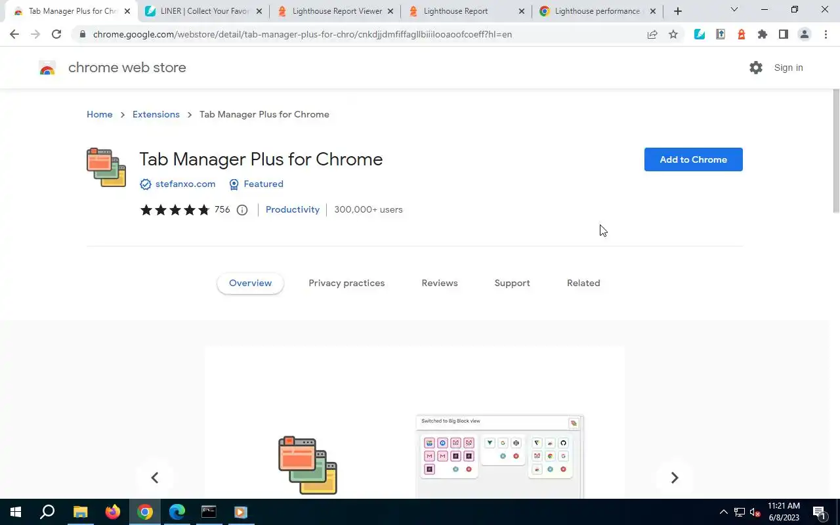Click the page vertical scrollbar
This screenshot has height=525, width=840.
pyautogui.click(x=836, y=152)
